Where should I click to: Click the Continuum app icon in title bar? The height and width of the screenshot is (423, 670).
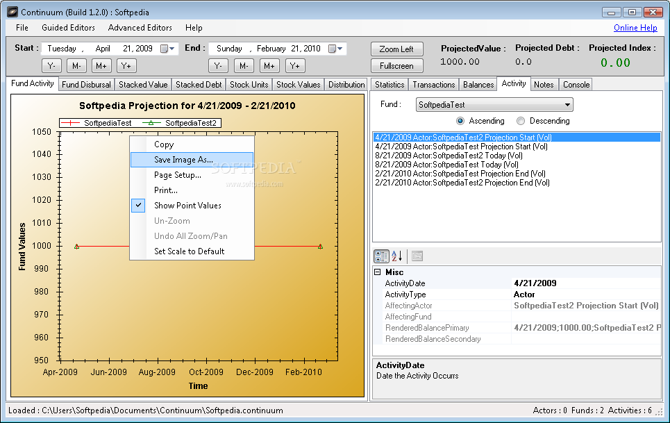point(12,12)
